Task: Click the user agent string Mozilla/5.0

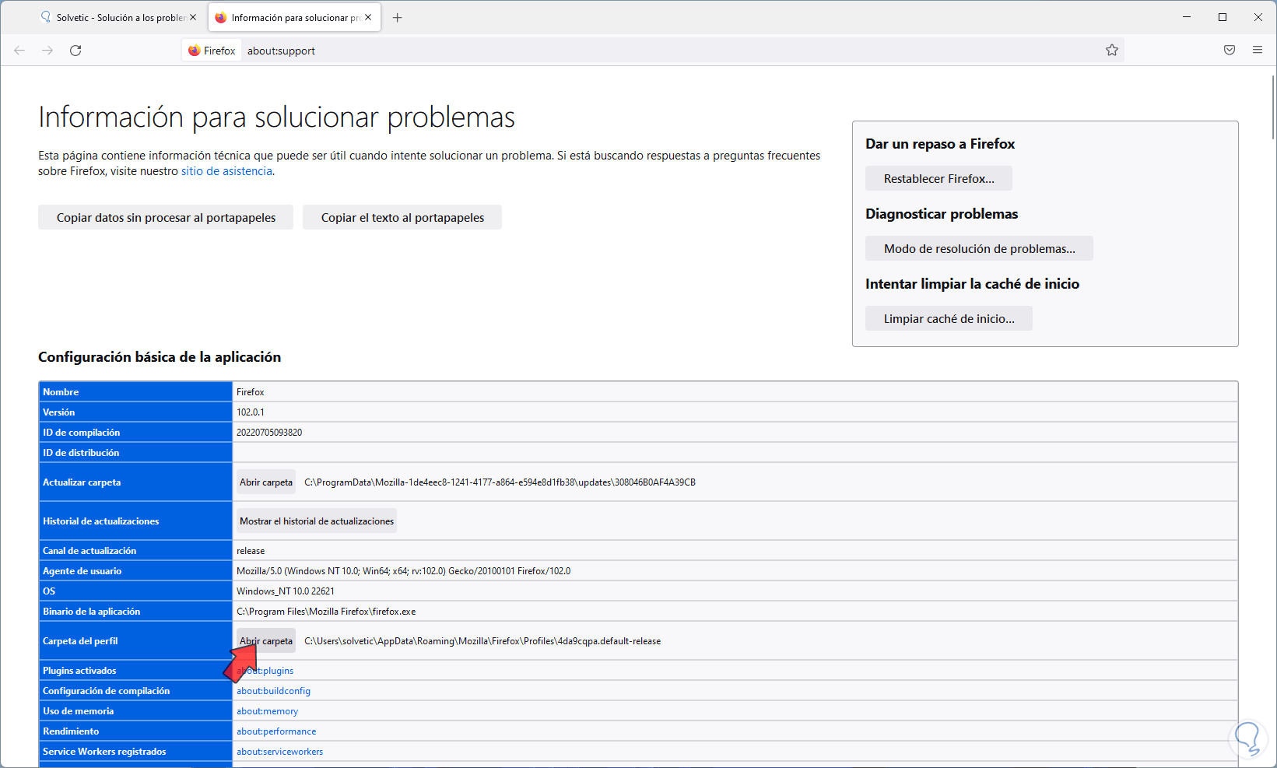Action: click(x=403, y=571)
